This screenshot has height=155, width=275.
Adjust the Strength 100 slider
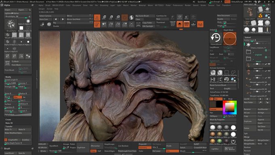point(11,87)
